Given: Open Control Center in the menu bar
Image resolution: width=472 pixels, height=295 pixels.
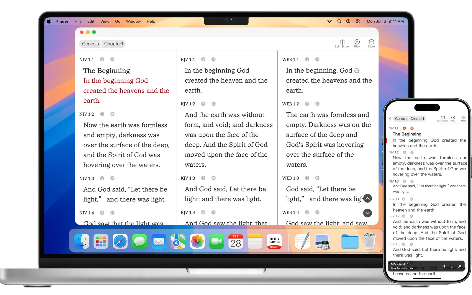Looking at the screenshot, I should point(358,21).
